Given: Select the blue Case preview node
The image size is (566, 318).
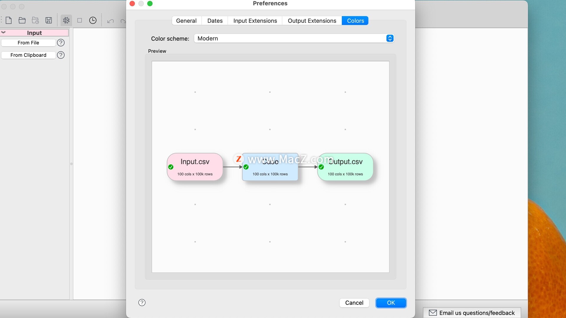Looking at the screenshot, I should (x=270, y=167).
